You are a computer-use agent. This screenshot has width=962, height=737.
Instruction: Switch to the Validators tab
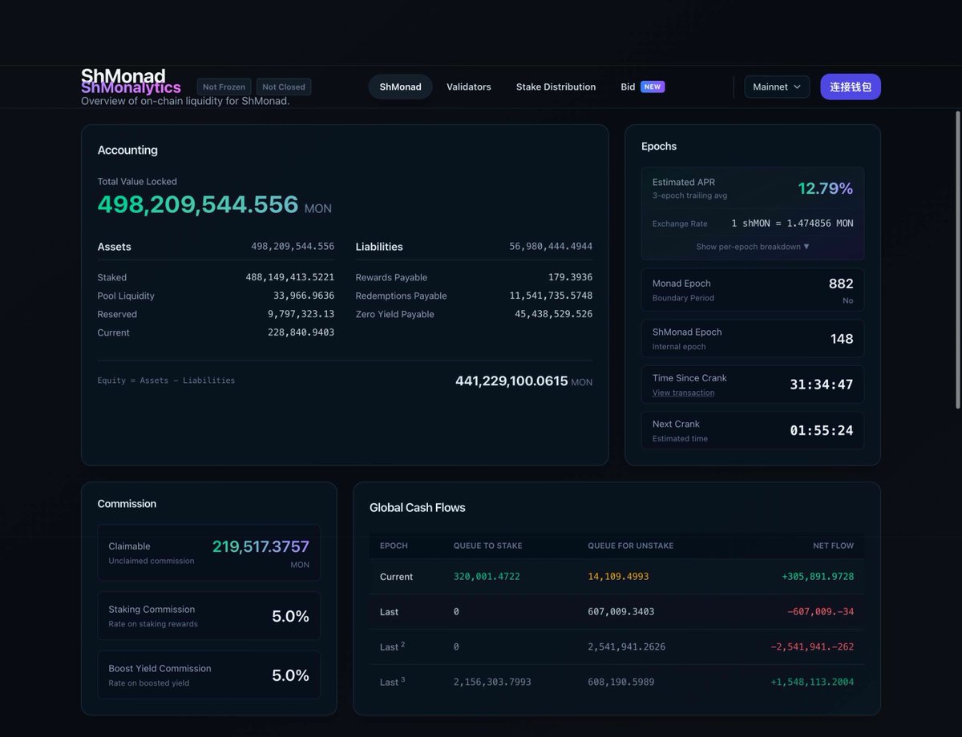pyautogui.click(x=469, y=87)
